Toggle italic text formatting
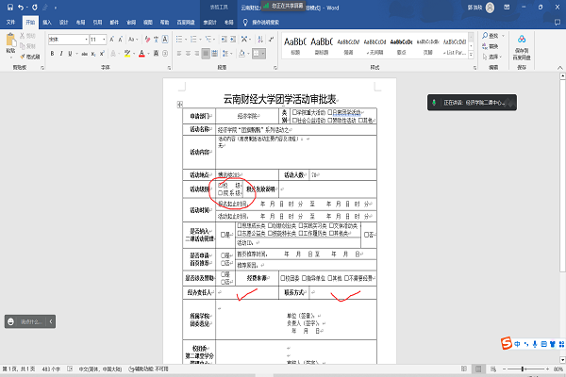Image resolution: width=566 pixels, height=377 pixels. pyautogui.click(x=60, y=53)
